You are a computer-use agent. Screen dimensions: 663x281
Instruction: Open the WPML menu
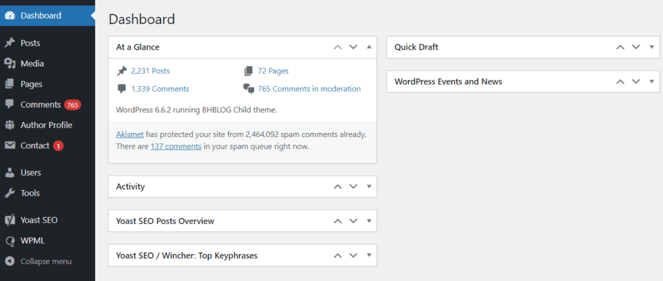(x=47, y=241)
